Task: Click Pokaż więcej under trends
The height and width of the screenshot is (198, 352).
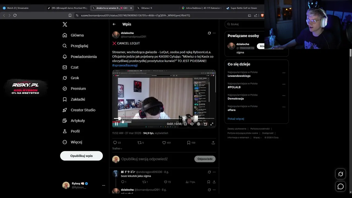Action: (x=236, y=119)
